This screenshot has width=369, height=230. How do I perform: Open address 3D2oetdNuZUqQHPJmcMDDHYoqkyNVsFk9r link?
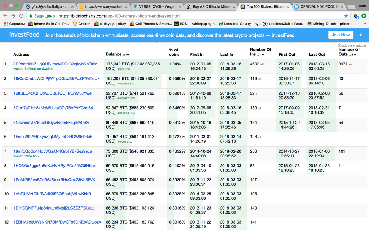[x=55, y=64]
